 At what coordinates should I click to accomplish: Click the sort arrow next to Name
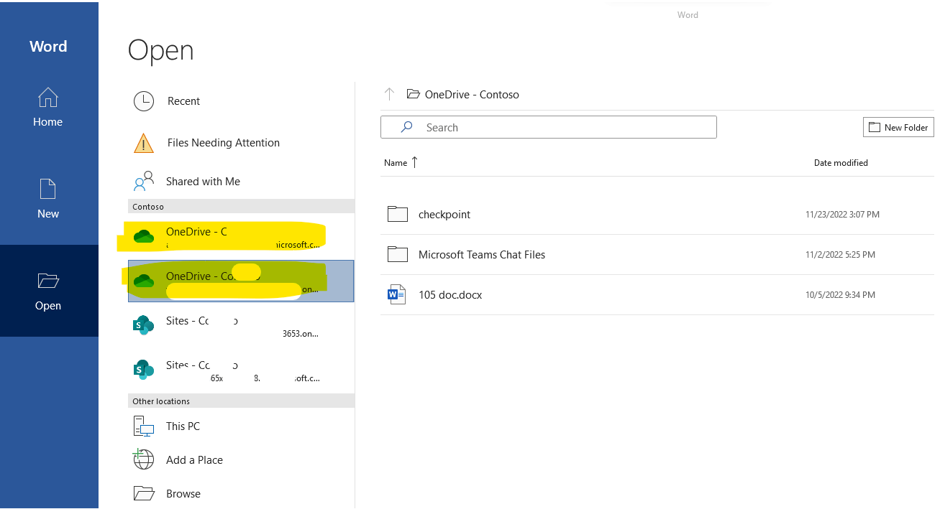414,162
